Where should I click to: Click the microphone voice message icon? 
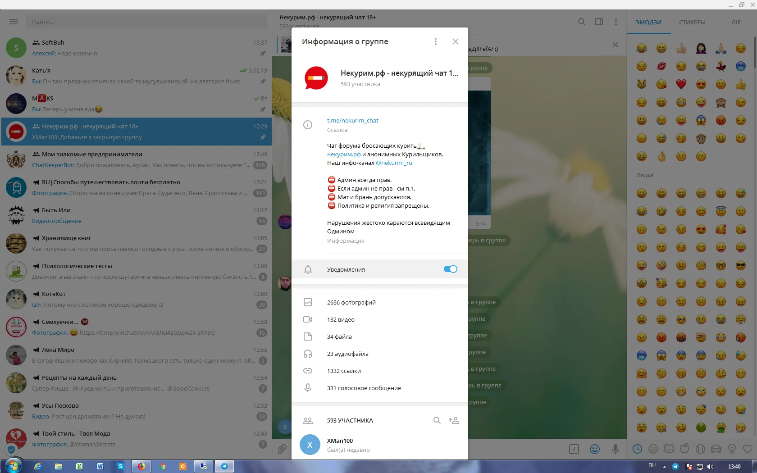[x=615, y=449]
